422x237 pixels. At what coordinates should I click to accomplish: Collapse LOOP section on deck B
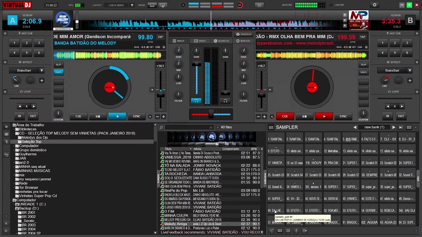pos(417,92)
